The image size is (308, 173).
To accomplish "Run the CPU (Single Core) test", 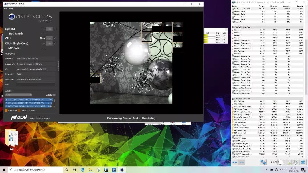I will 49,43.
